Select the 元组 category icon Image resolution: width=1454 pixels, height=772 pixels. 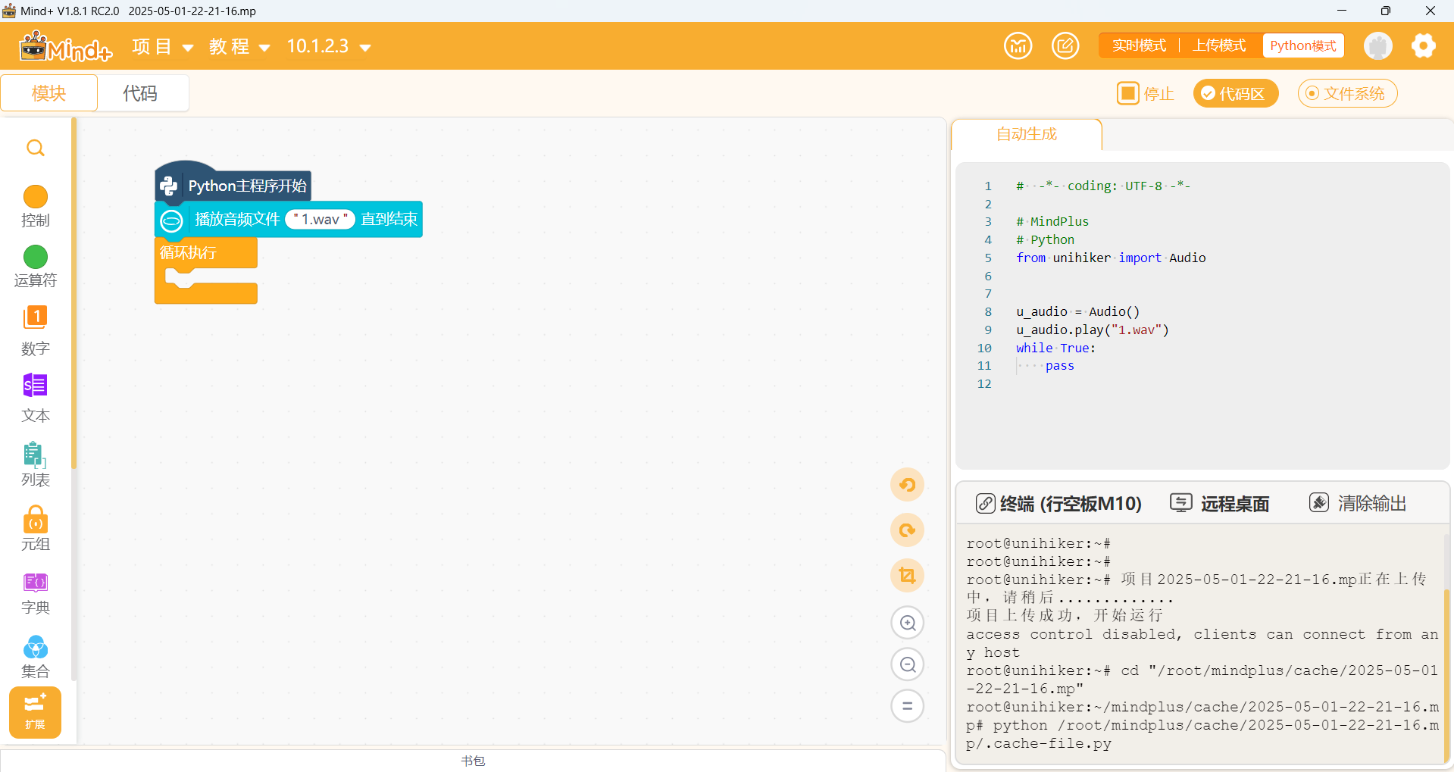pos(36,520)
